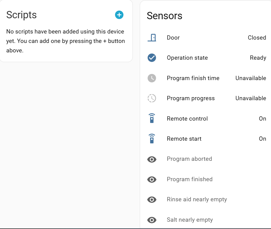Open the Door sensor entry
This screenshot has width=271, height=229.
coord(173,38)
